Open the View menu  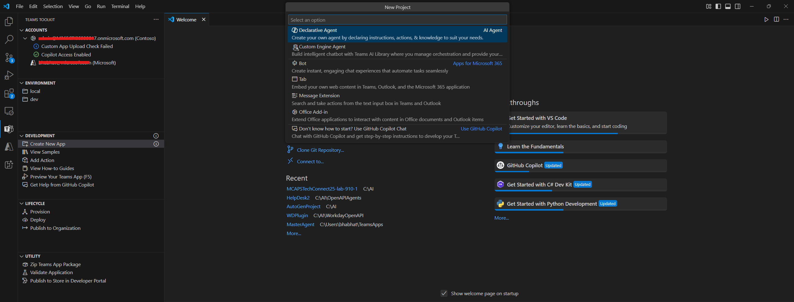(74, 6)
